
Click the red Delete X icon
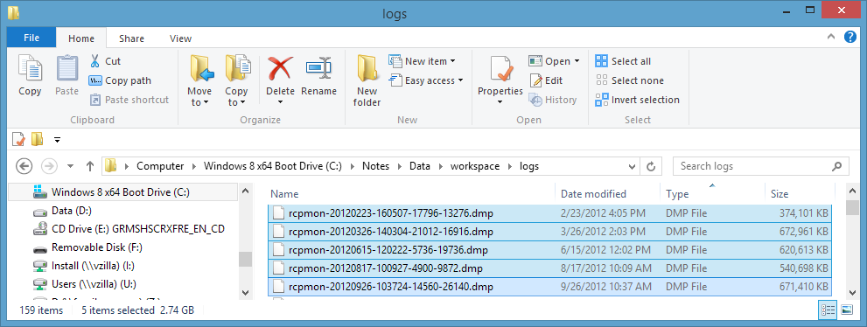tap(280, 69)
